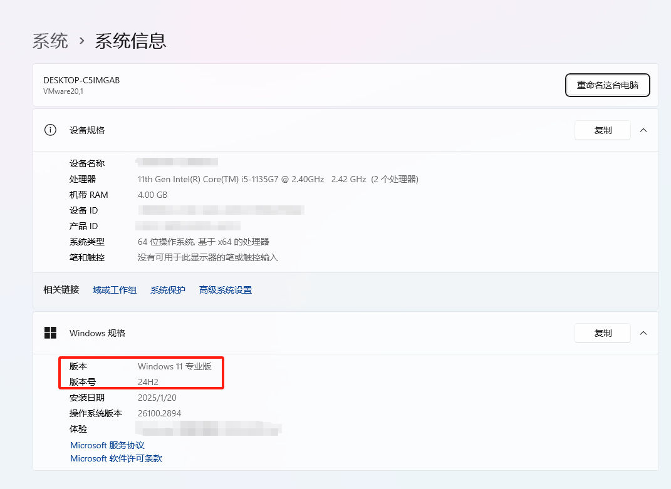Go back to 系统 in the breadcrumb

pyautogui.click(x=50, y=41)
